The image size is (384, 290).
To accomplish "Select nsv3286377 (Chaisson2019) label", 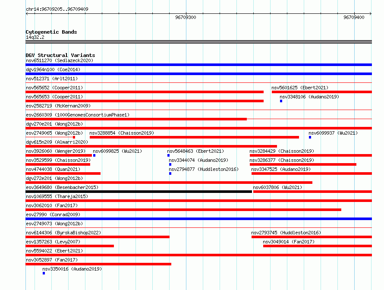I will tap(282, 160).
